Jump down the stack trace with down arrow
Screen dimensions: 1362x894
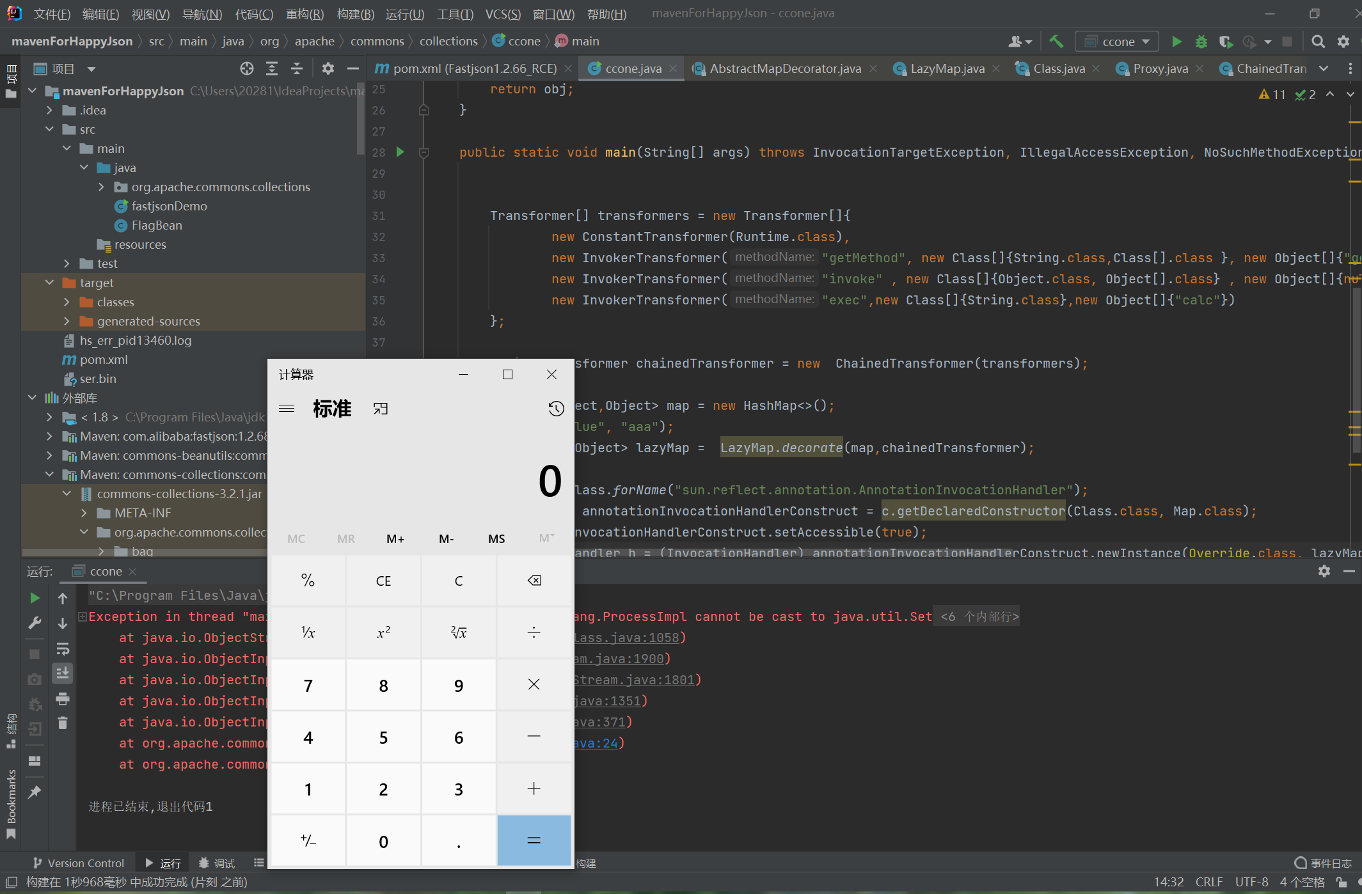[x=63, y=623]
